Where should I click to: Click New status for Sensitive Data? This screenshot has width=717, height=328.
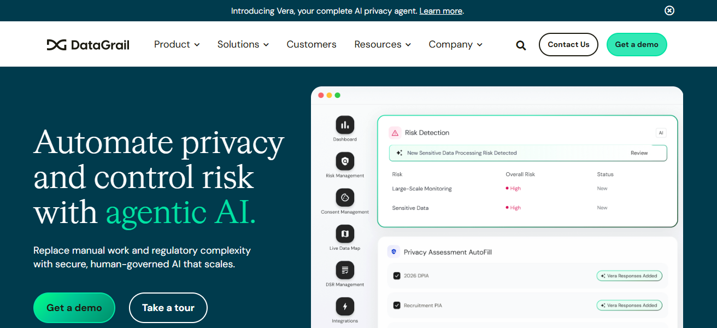point(602,208)
